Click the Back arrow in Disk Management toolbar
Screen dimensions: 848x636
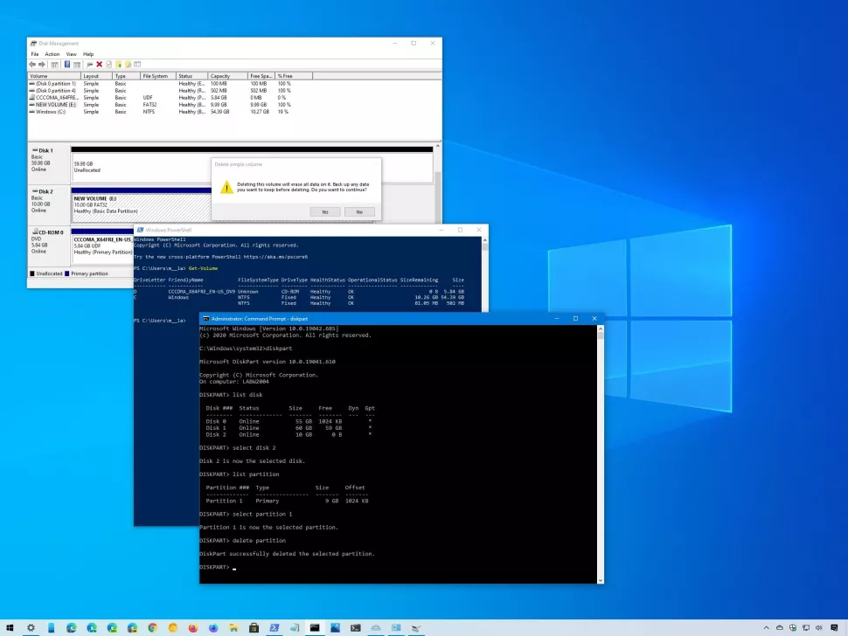coord(32,65)
